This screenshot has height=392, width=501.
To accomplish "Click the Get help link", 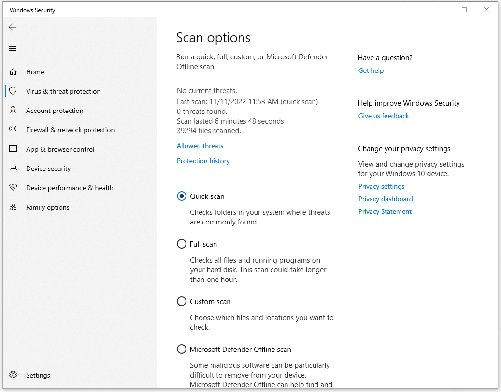I will click(x=371, y=70).
